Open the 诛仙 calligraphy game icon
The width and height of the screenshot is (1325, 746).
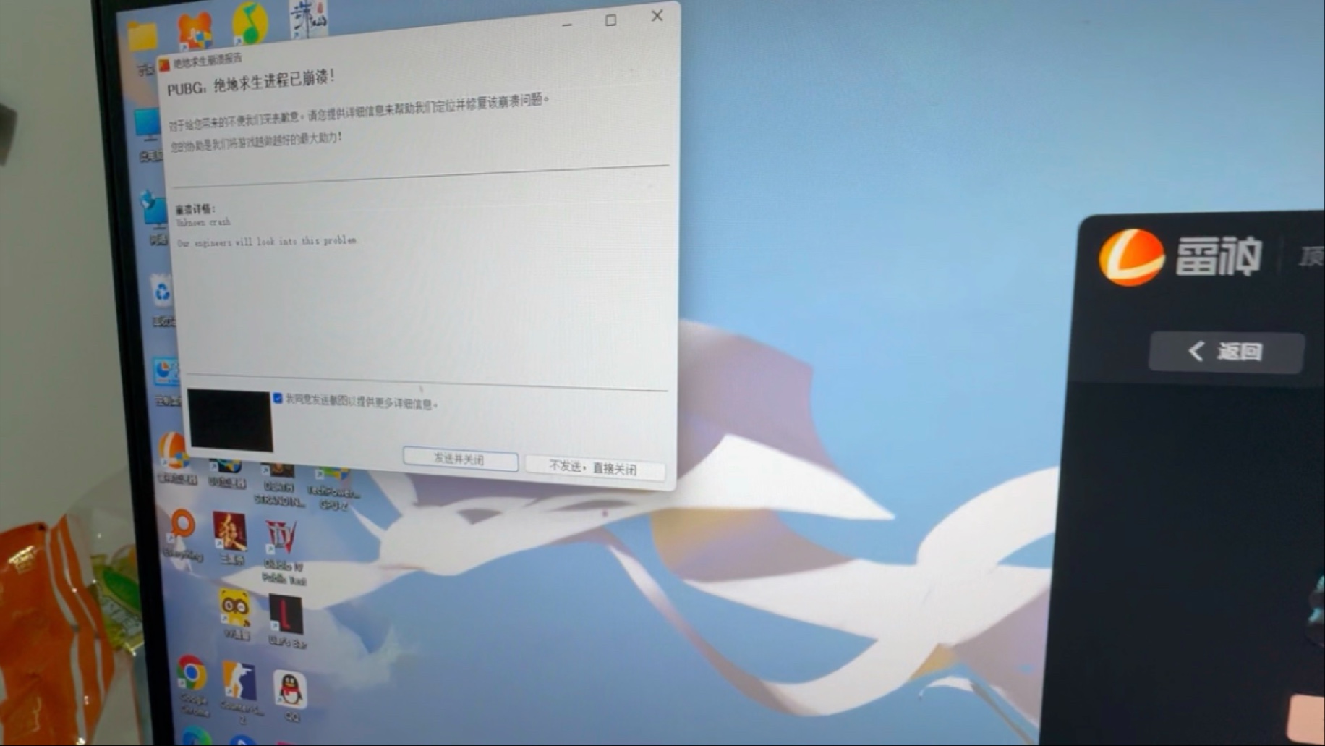click(x=308, y=19)
